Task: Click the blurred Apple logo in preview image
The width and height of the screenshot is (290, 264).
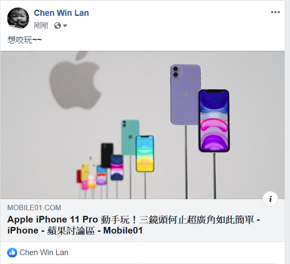Action: 76,80
